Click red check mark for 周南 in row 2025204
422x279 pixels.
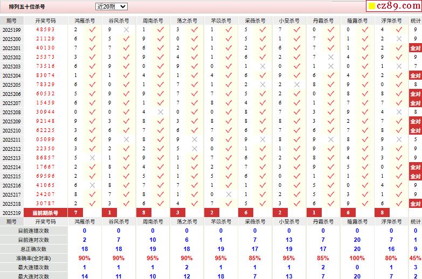pos(161,75)
